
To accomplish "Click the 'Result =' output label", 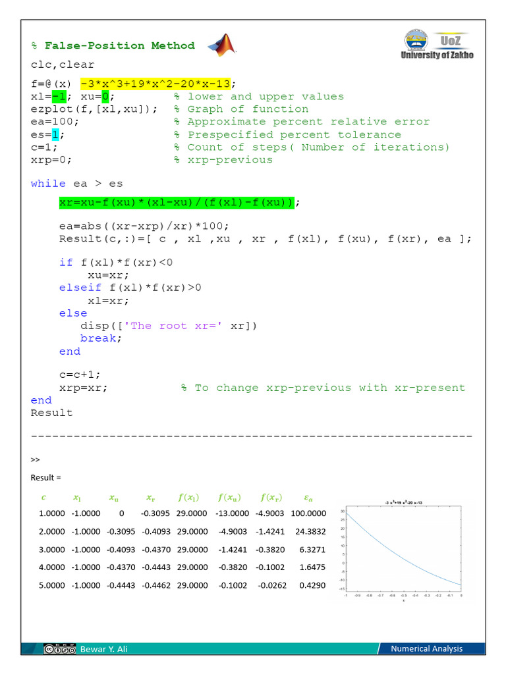I will tap(45, 478).
